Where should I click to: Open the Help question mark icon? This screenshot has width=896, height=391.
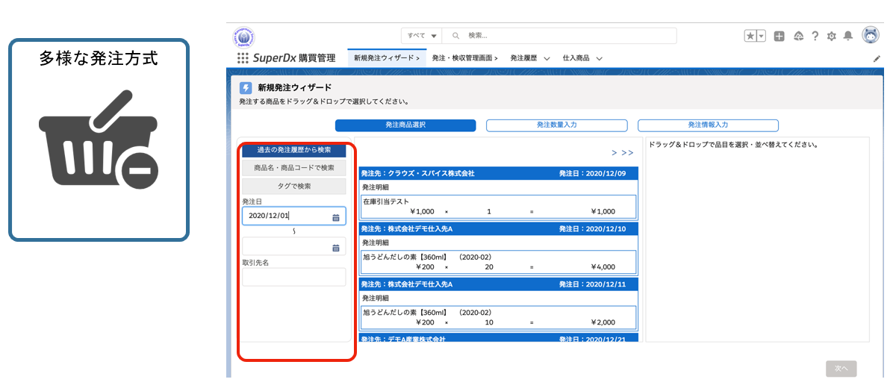(x=815, y=36)
